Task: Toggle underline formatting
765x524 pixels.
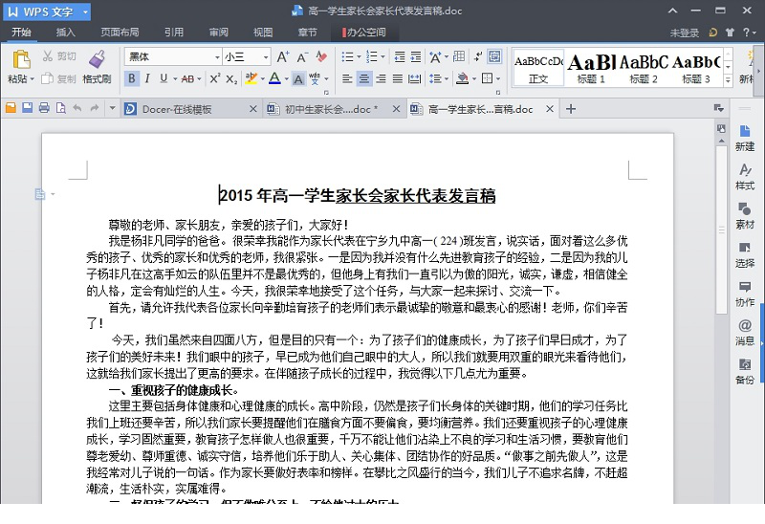Action: point(164,78)
